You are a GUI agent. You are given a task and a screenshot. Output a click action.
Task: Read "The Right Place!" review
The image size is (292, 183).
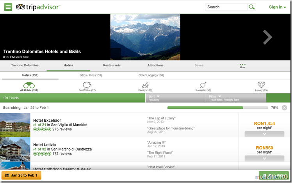(x=160, y=153)
